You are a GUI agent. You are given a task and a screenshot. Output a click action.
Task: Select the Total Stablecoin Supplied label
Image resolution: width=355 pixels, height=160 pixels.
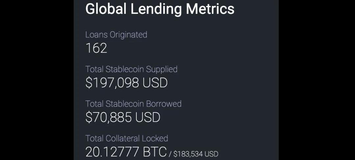click(x=131, y=69)
